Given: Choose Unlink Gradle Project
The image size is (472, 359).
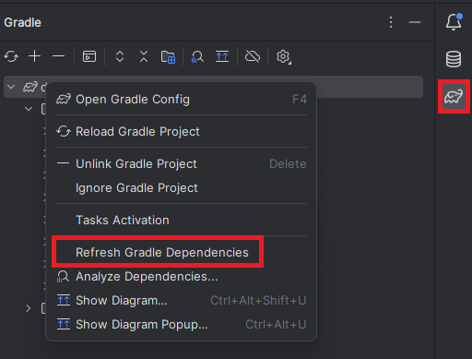Looking at the screenshot, I should [x=182, y=164].
